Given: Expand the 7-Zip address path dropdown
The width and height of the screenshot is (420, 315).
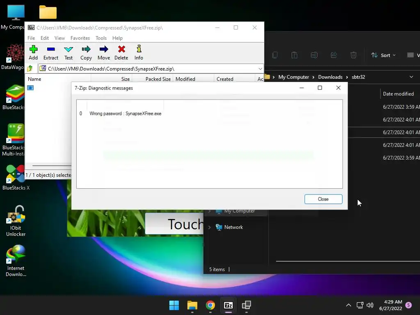Looking at the screenshot, I should (260, 69).
